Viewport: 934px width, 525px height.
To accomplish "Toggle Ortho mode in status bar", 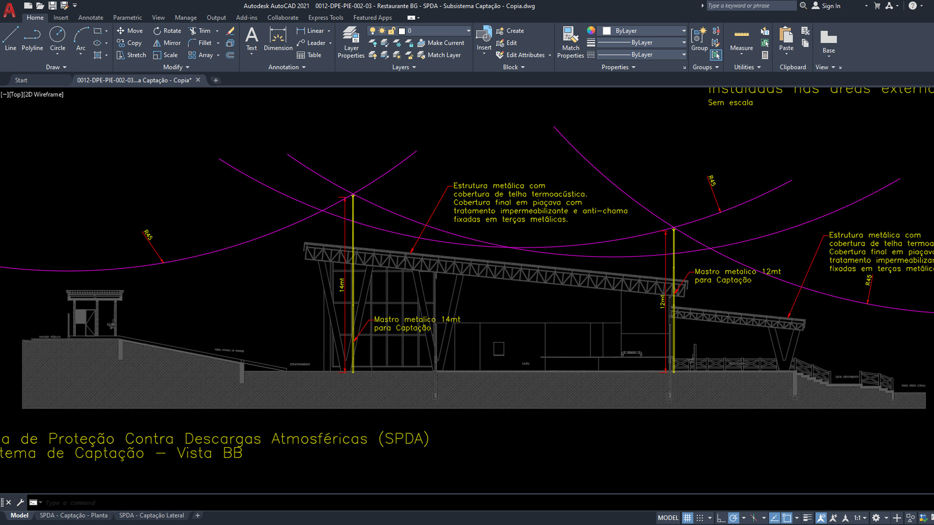I will tap(721, 518).
